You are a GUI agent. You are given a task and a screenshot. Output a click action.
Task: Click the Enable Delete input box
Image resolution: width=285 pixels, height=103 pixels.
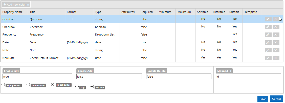click(x=179, y=77)
